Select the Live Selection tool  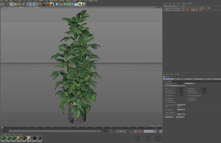tap(8, 4)
